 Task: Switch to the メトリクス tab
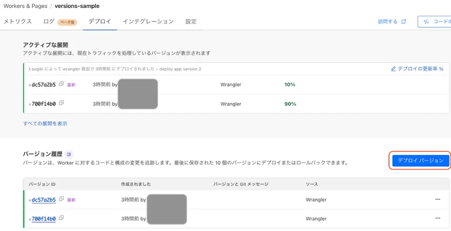[x=17, y=22]
